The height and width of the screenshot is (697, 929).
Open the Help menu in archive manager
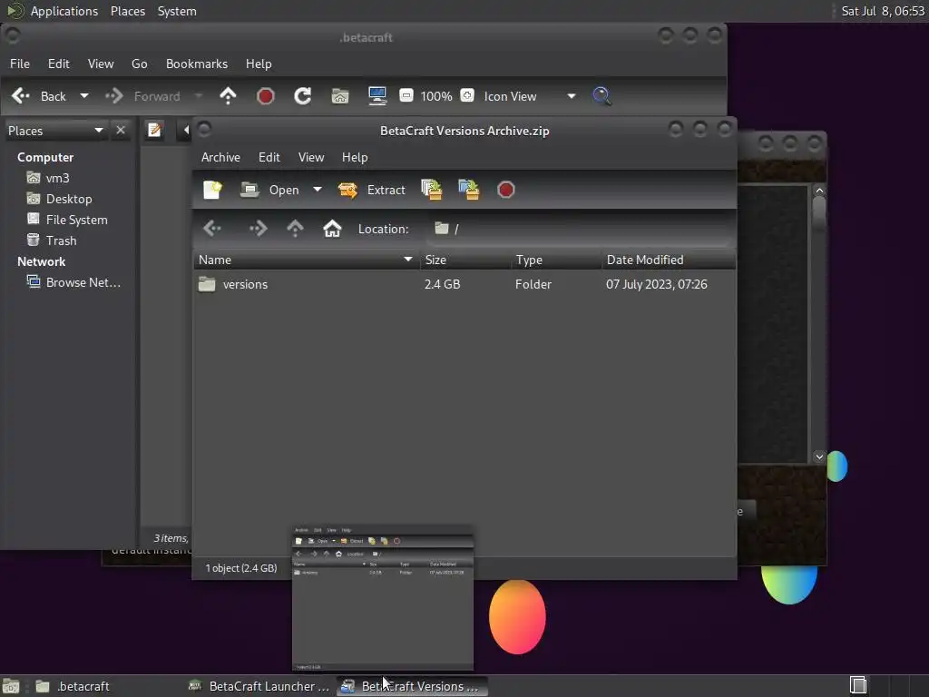pyautogui.click(x=355, y=157)
